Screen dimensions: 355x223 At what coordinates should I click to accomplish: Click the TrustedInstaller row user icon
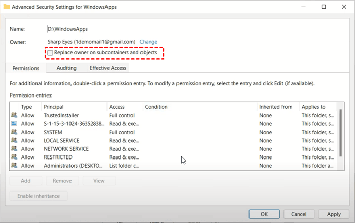pos(14,115)
